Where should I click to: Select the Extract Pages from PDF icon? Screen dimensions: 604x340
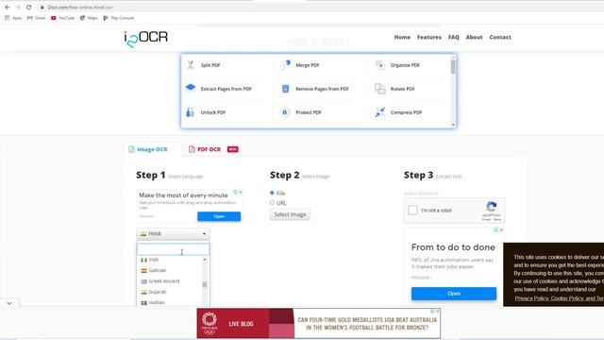pos(191,88)
